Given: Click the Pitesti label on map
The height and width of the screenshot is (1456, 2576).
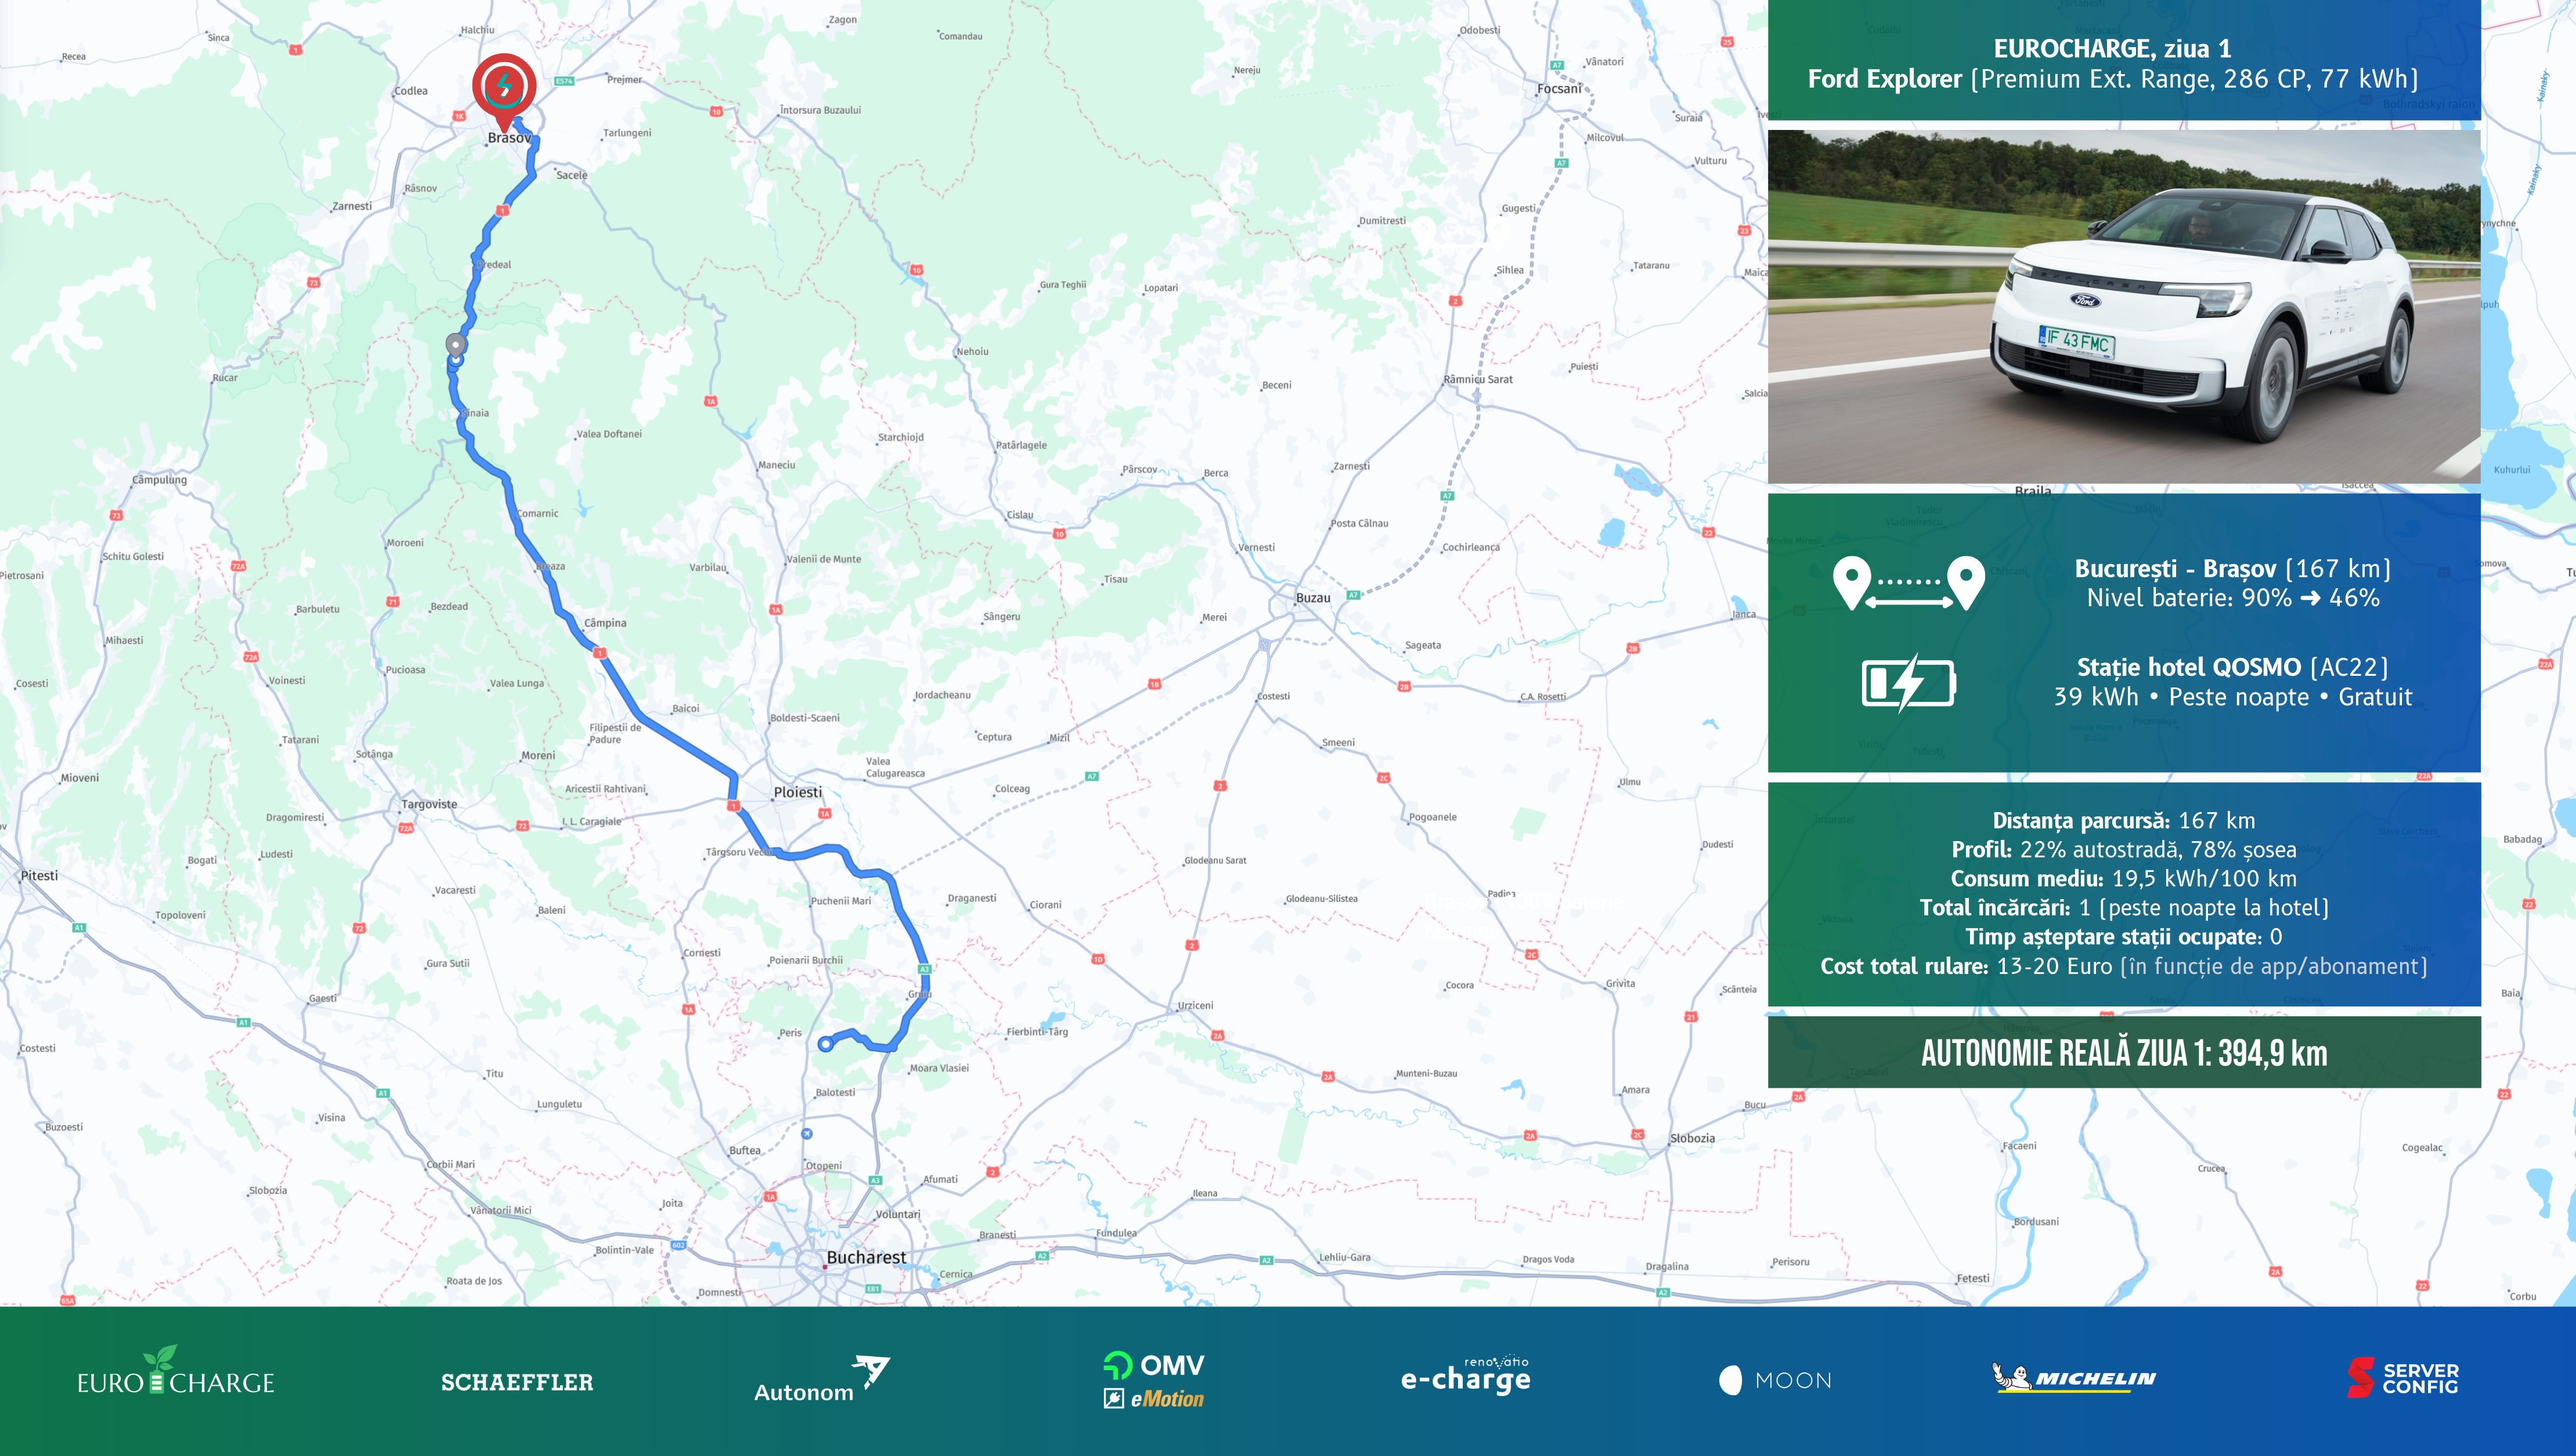Looking at the screenshot, I should [x=39, y=875].
